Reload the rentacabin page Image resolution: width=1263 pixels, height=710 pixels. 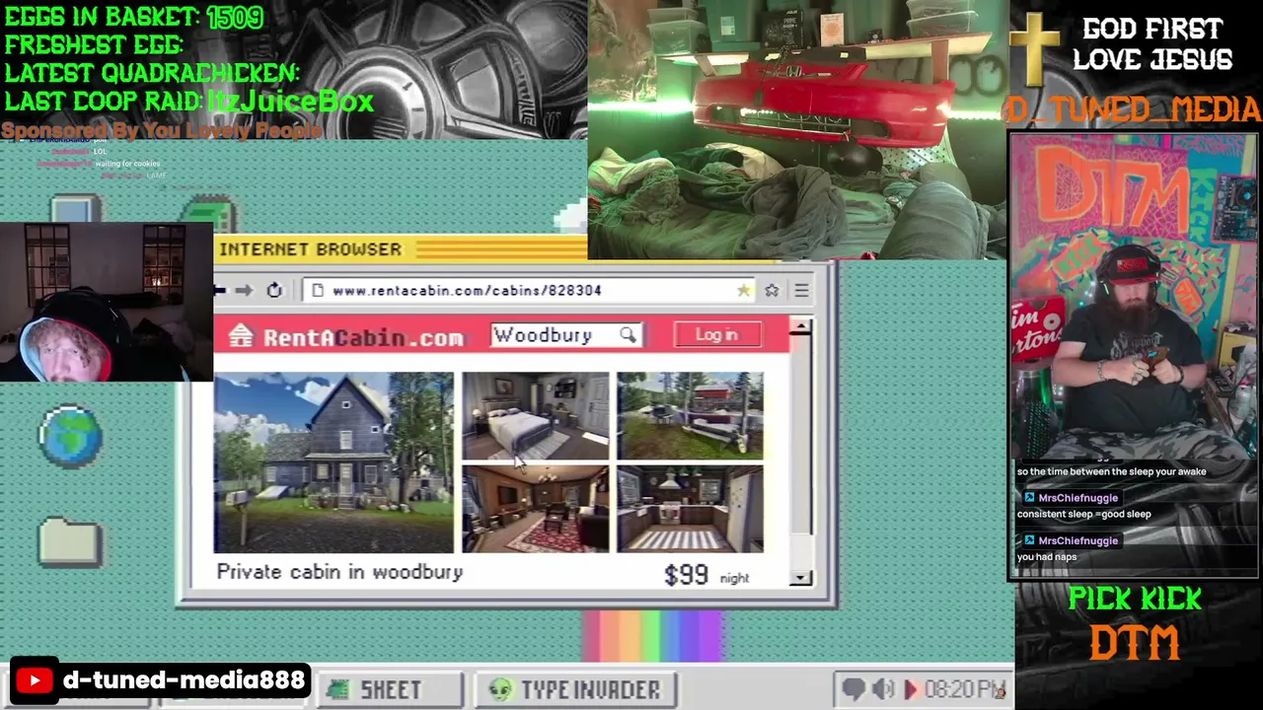pos(274,290)
